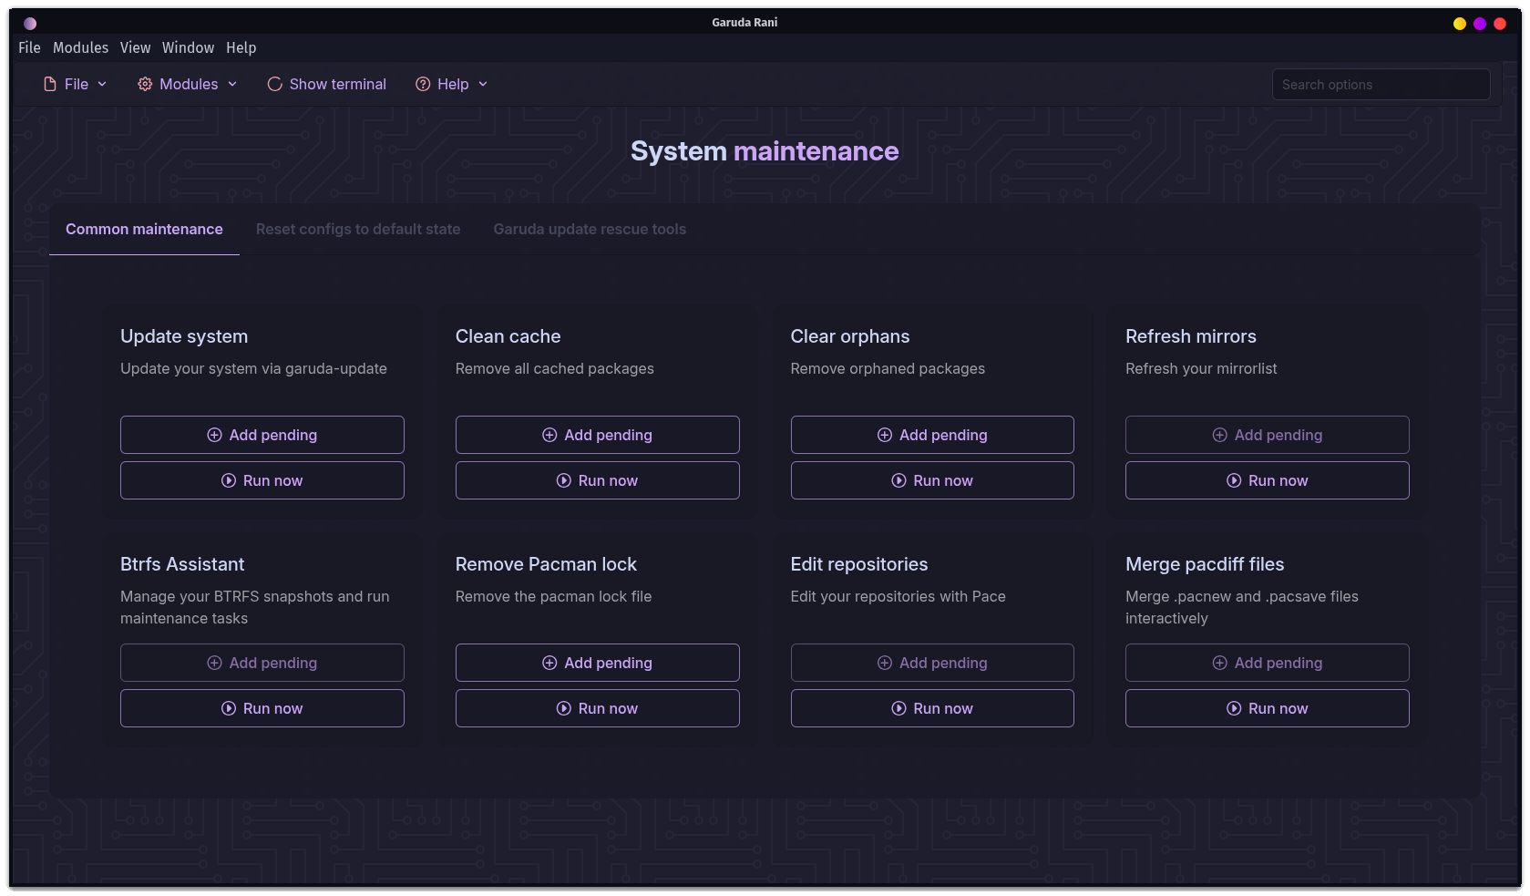The height and width of the screenshot is (896, 1530).
Task: Show terminal via toolbar button
Action: tap(327, 84)
